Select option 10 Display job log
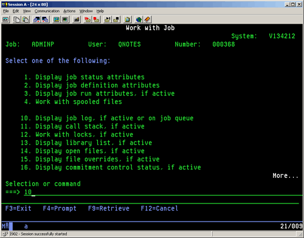The width and height of the screenshot is (304, 238). [x=107, y=118]
